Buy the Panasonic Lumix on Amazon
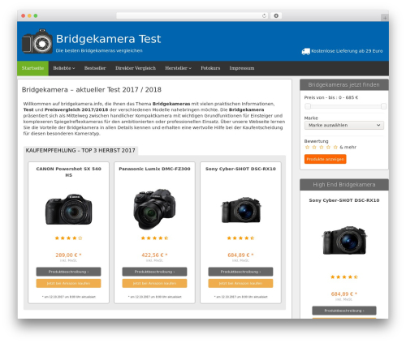The image size is (406, 343). 154,283
